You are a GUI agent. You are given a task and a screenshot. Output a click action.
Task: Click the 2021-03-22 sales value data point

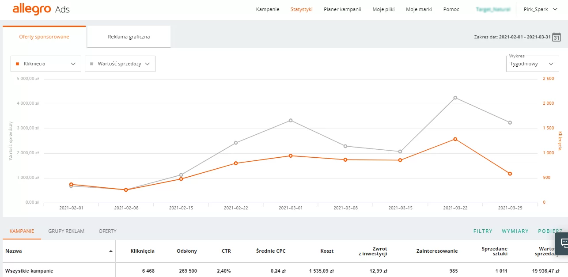pos(455,98)
